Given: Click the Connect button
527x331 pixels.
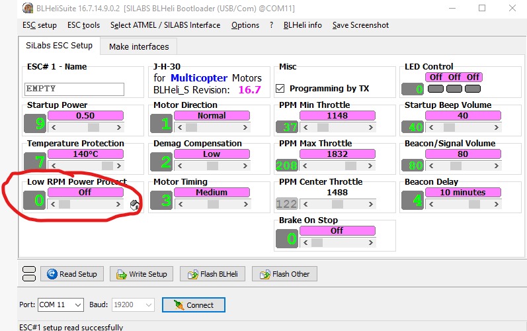Looking at the screenshot, I should (x=194, y=305).
